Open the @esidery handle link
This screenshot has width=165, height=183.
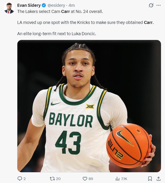pyautogui.click(x=56, y=5)
